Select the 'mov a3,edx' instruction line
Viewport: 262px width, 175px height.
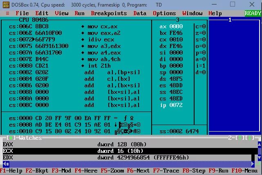(65, 46)
